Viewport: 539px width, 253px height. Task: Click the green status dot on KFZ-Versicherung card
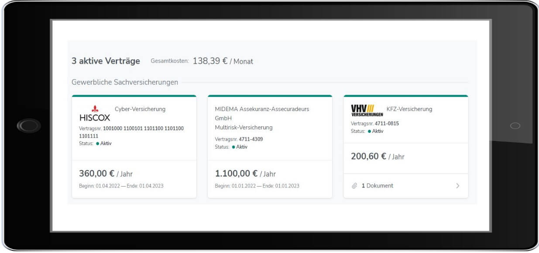(369, 132)
